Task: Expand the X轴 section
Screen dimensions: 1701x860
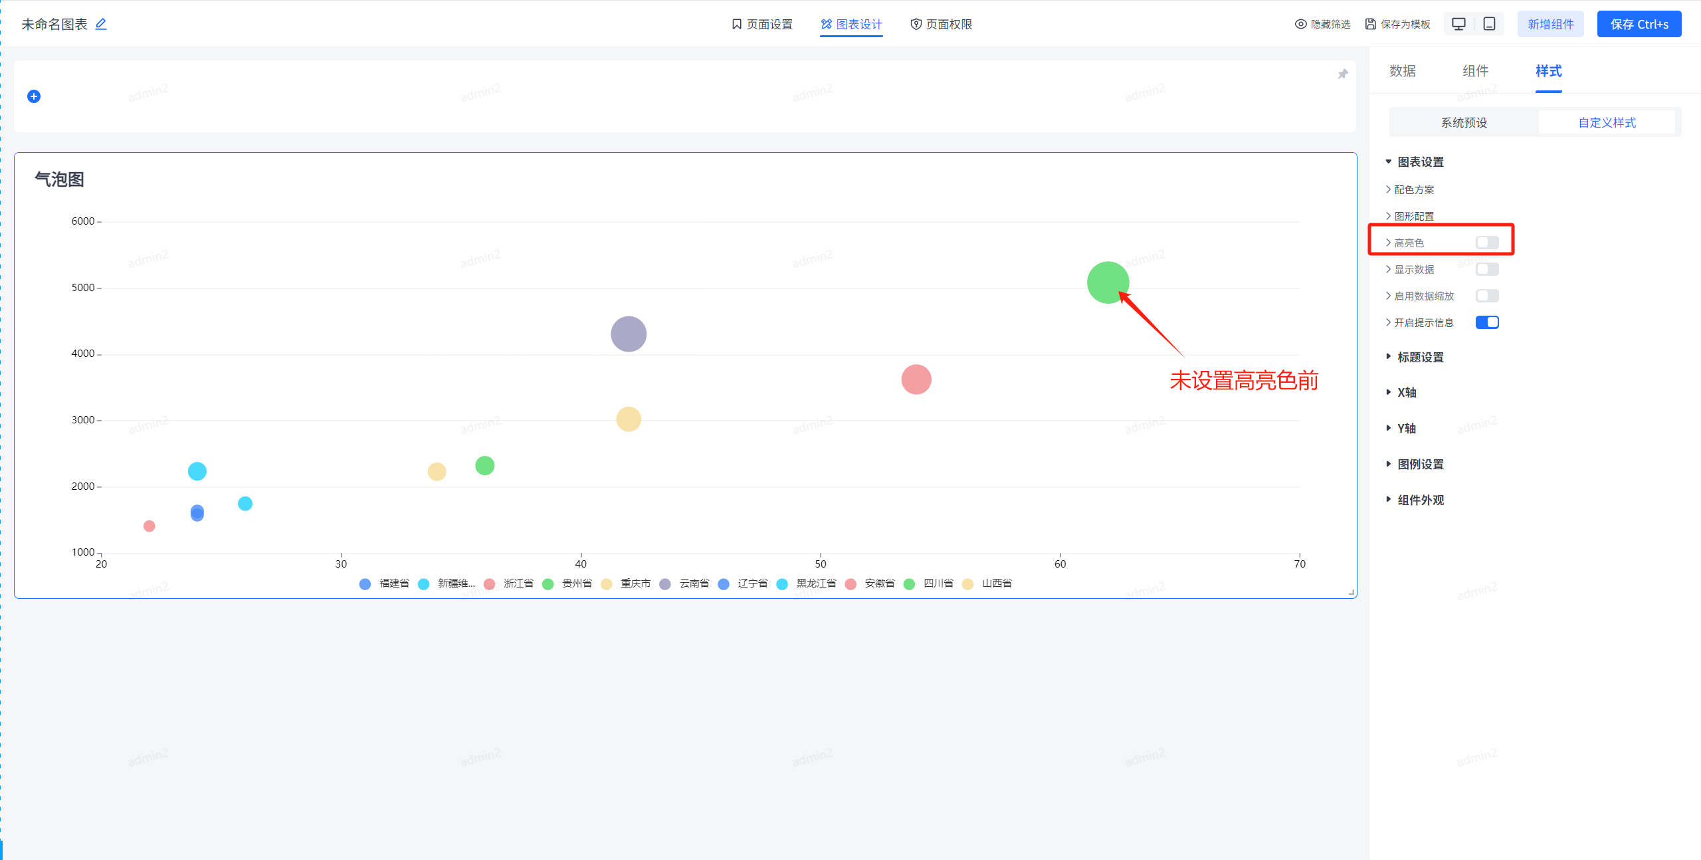Action: point(1401,393)
